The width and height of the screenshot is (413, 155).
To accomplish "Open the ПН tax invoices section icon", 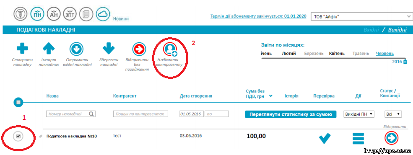I will click(x=37, y=14).
